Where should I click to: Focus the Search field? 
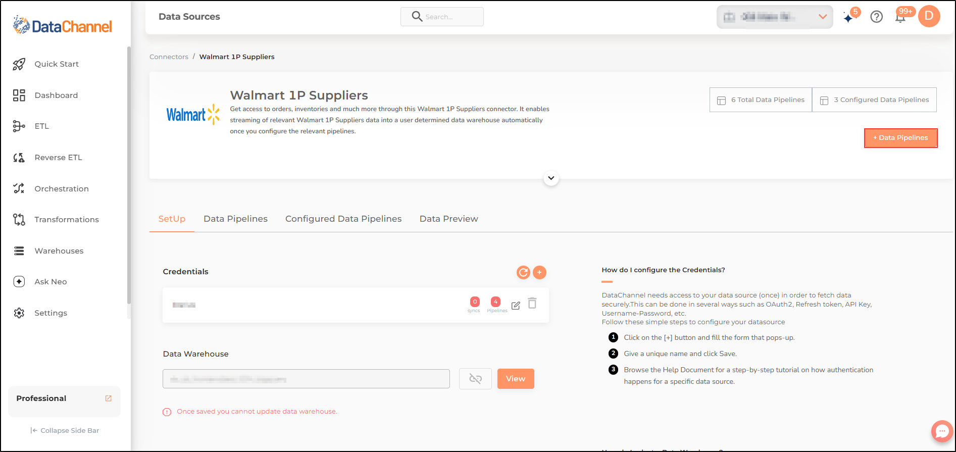coord(442,17)
